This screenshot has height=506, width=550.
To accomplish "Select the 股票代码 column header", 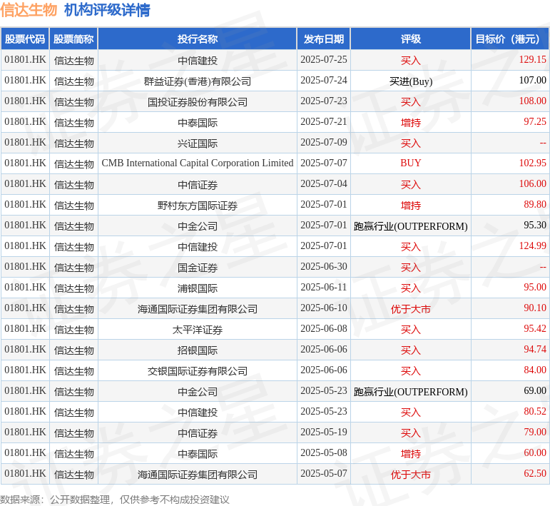I will 25,39.
